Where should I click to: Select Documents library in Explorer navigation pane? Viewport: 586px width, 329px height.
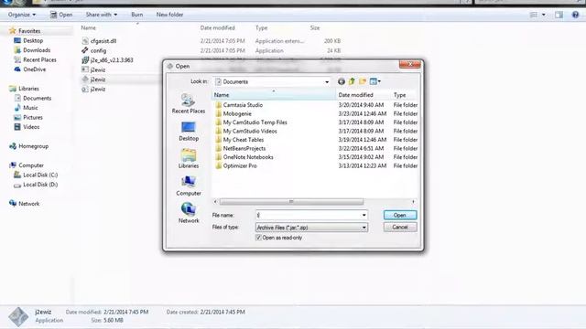pyautogui.click(x=33, y=98)
